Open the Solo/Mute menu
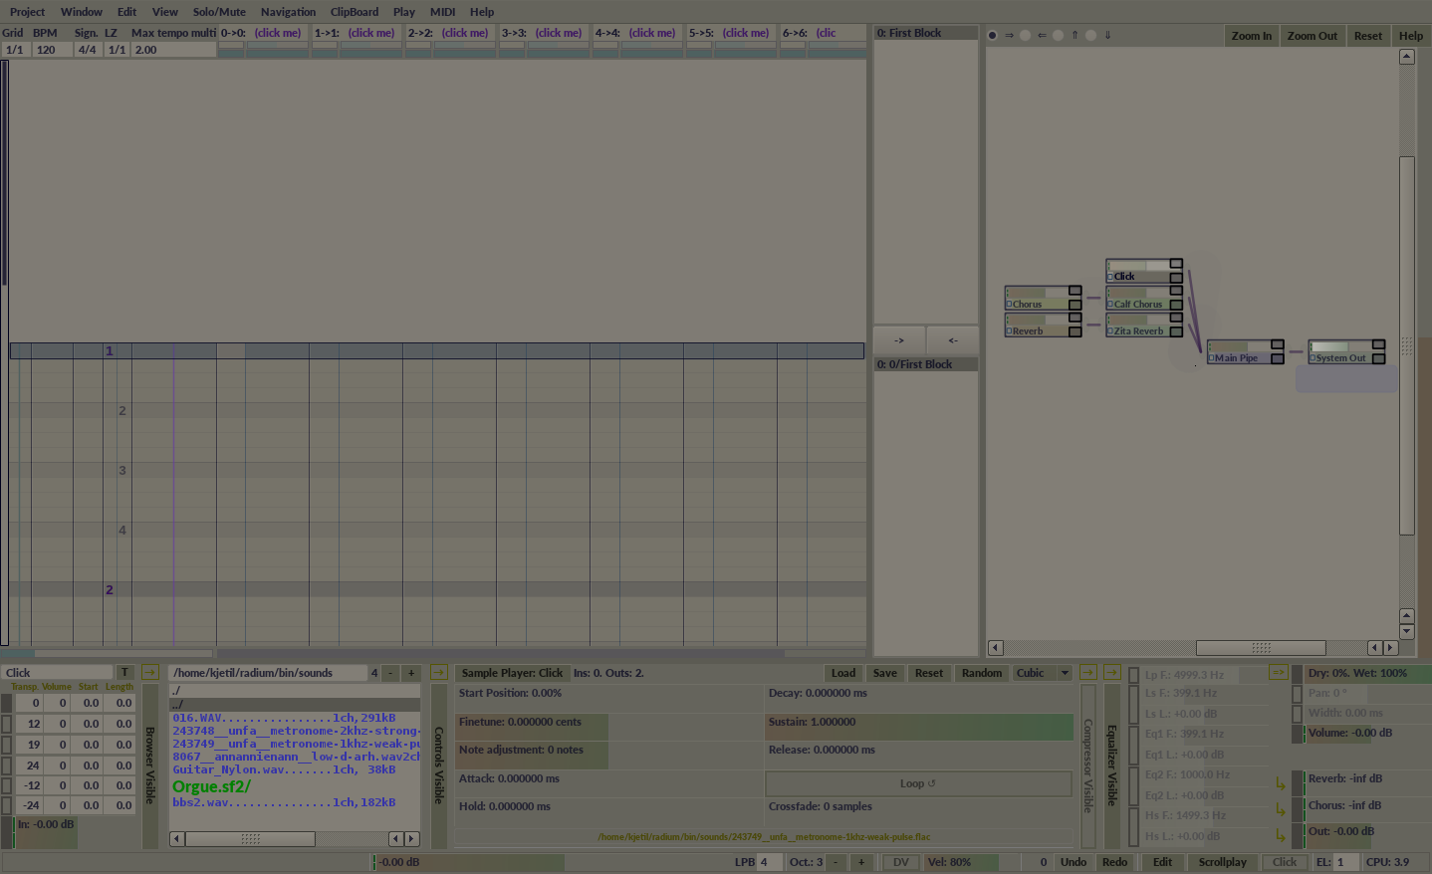Viewport: 1432px width, 874px height. point(219,12)
